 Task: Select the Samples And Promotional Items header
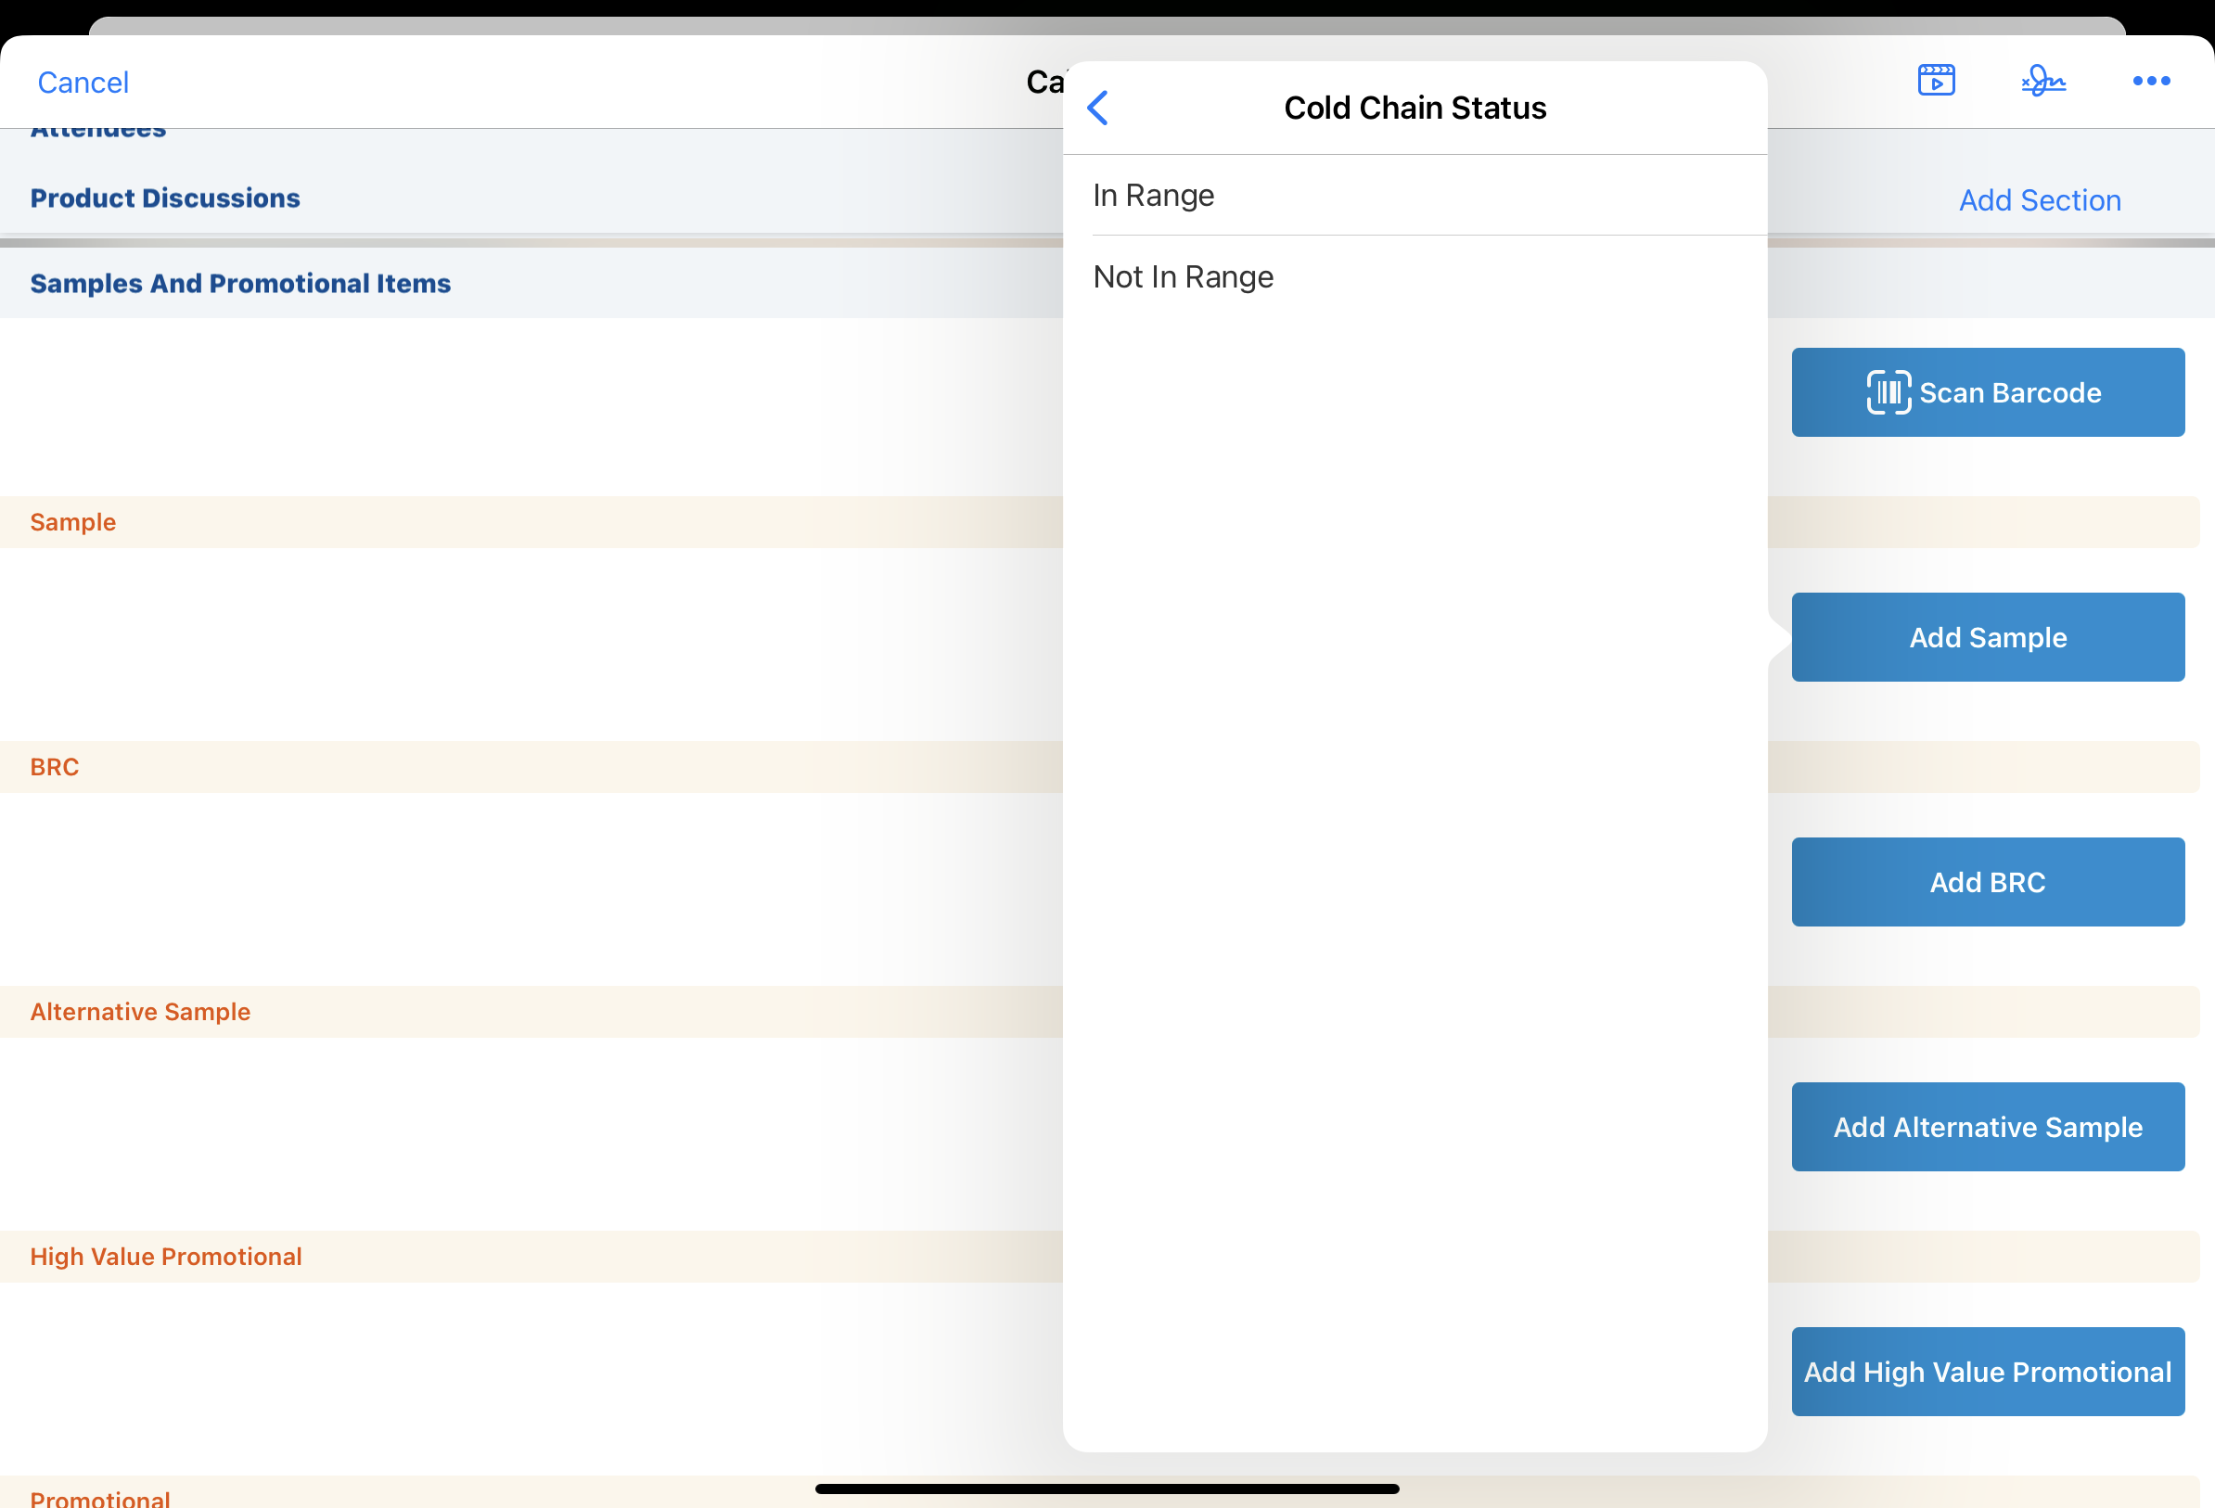click(240, 284)
